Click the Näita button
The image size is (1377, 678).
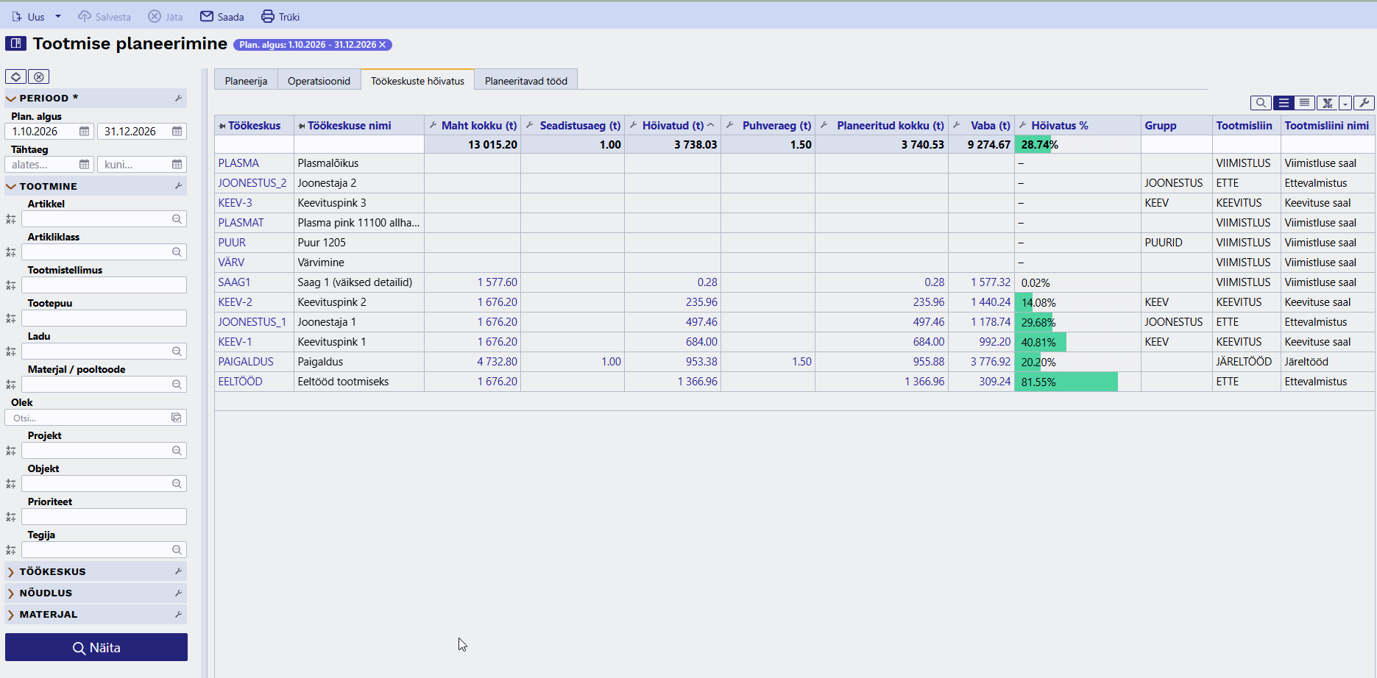96,648
